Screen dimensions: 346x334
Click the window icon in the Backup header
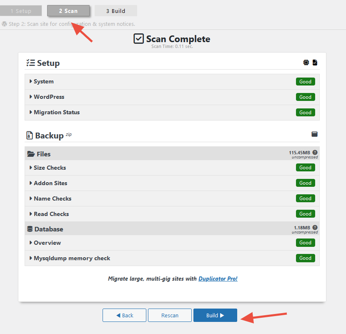tap(315, 134)
